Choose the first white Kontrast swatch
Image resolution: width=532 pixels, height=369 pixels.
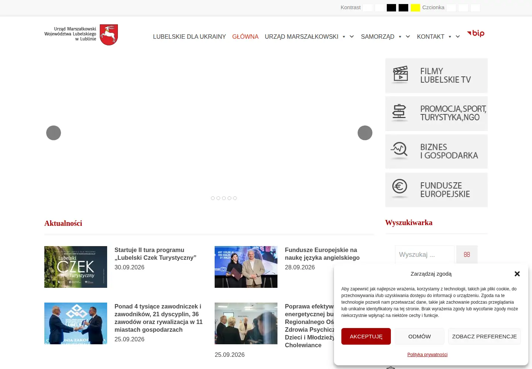(368, 8)
